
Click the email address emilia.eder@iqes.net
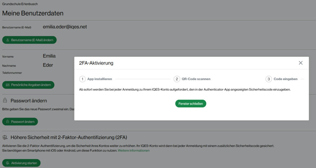click(65, 27)
